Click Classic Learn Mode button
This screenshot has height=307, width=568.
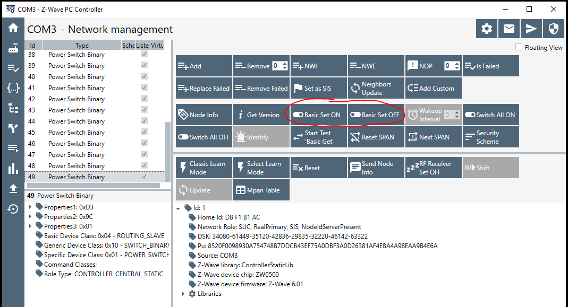(x=204, y=168)
